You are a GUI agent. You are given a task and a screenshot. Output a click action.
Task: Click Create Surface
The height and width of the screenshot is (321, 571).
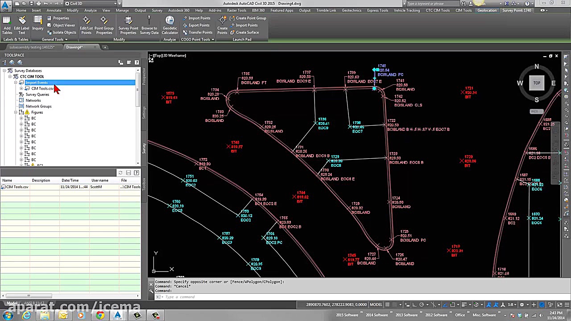[244, 33]
